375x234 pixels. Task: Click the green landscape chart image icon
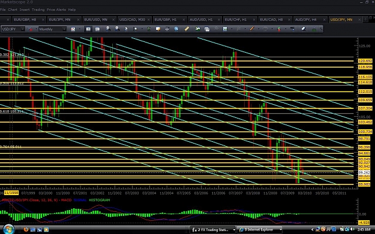point(198,29)
